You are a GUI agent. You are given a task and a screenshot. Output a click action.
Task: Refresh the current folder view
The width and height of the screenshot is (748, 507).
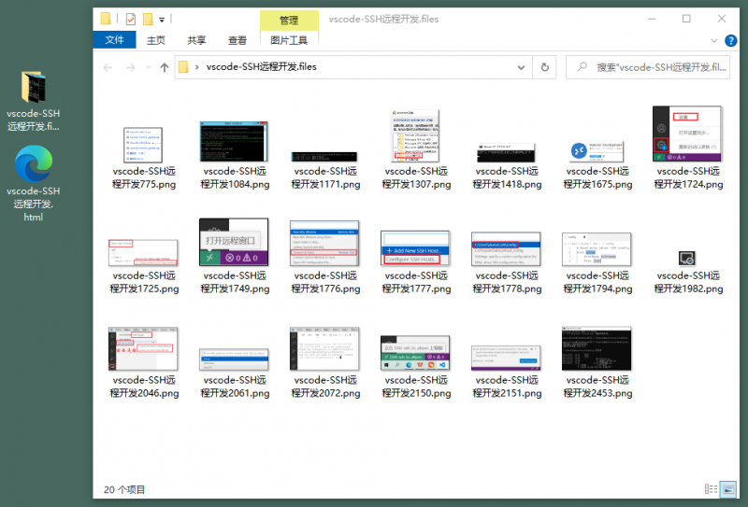tap(544, 67)
